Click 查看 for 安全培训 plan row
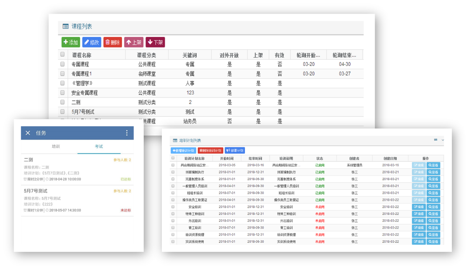 point(433,207)
